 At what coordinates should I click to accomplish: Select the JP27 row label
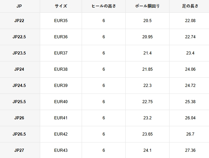[x=19, y=150]
